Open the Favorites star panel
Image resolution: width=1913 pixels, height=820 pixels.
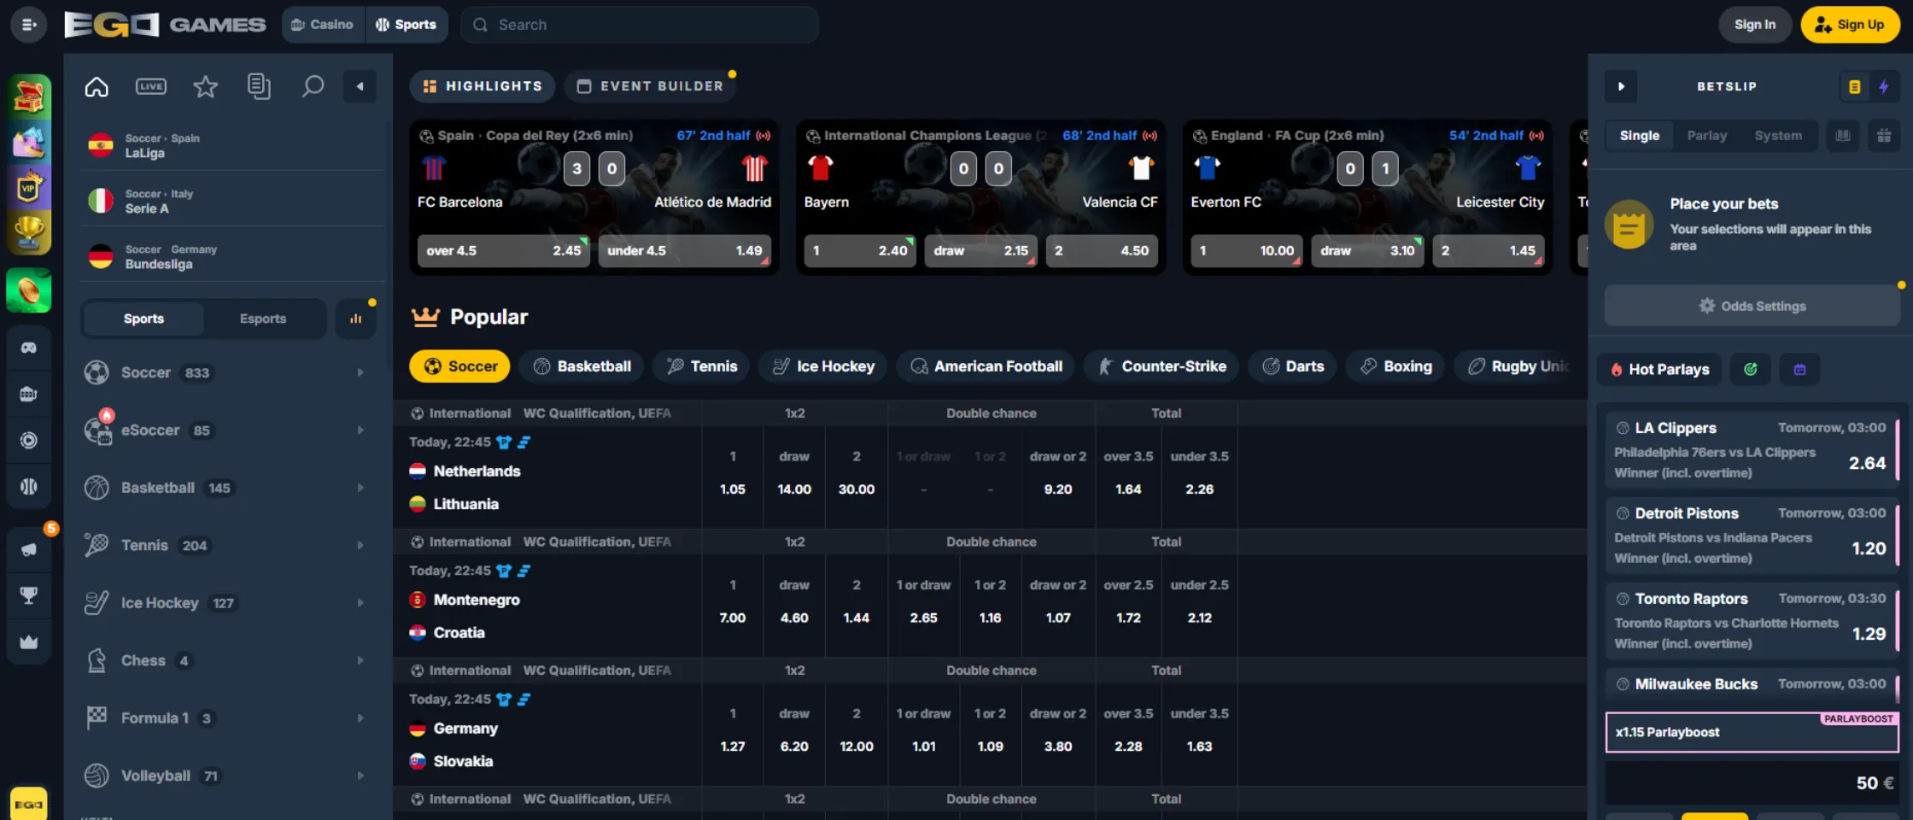click(205, 85)
